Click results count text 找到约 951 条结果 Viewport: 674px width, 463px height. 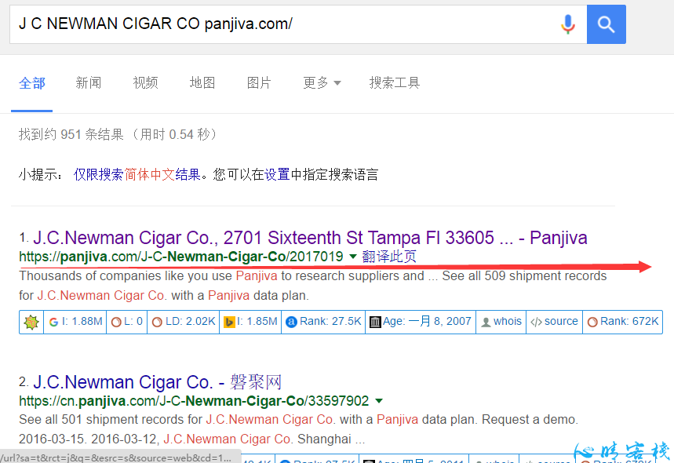(x=71, y=134)
